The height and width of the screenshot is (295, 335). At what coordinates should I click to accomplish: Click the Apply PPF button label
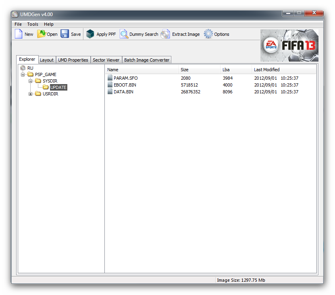coord(106,34)
